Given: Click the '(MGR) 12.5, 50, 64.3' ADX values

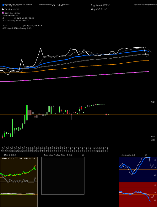Looking at the screenshot, I should click(x=33, y=26).
